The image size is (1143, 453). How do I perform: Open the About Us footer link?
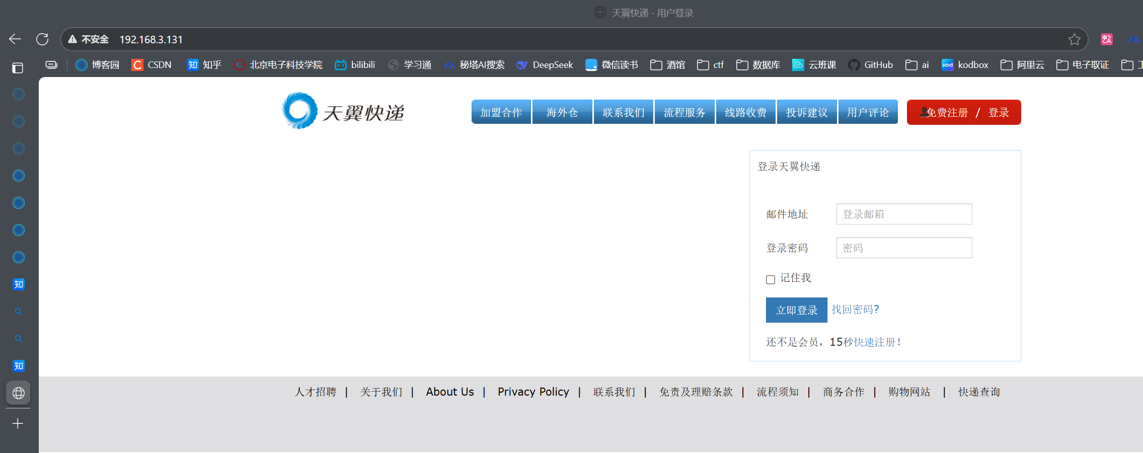(x=450, y=392)
